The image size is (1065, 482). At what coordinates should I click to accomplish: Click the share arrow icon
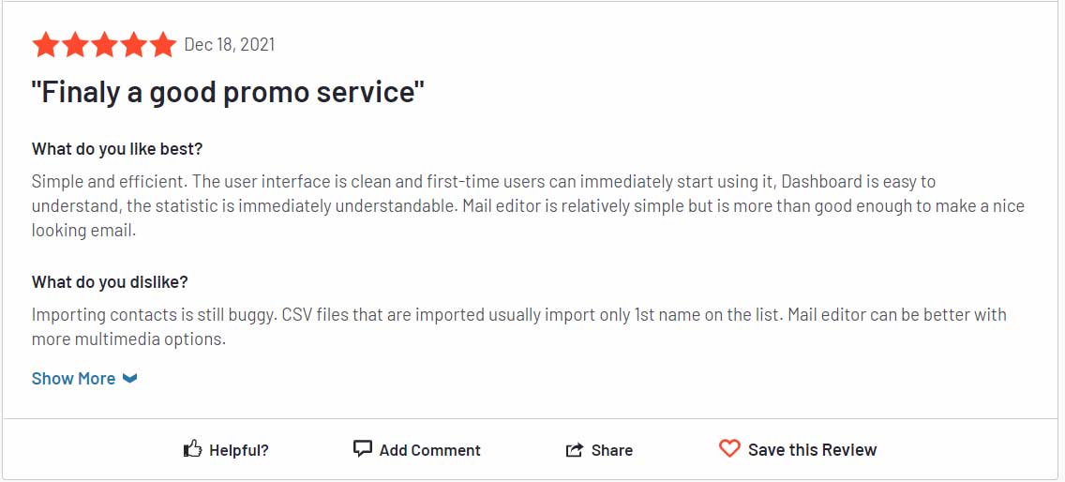click(x=575, y=449)
